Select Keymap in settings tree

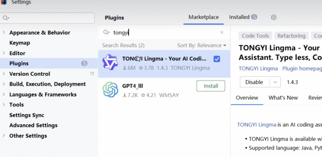(19, 43)
